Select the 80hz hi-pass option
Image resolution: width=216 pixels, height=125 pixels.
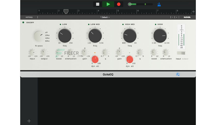click(47, 41)
